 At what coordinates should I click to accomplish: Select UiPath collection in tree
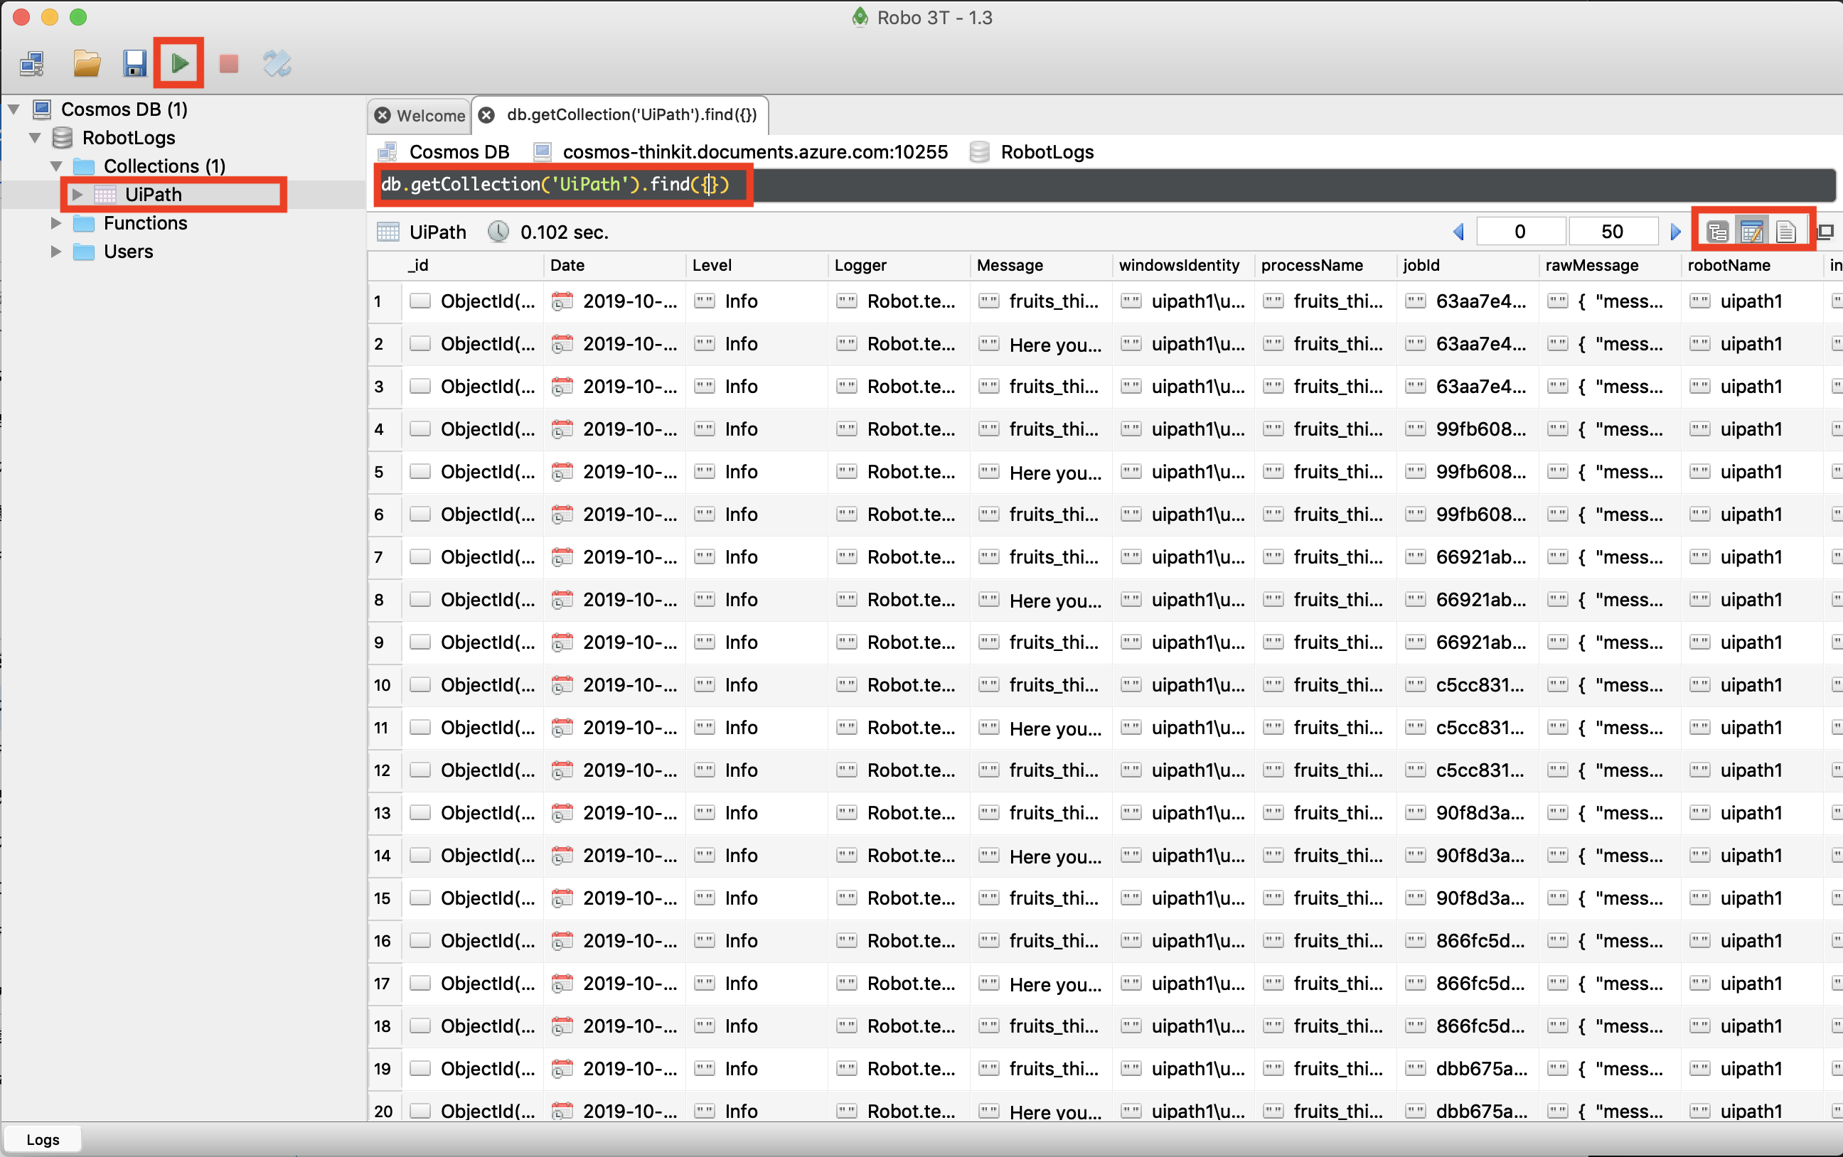coord(153,194)
